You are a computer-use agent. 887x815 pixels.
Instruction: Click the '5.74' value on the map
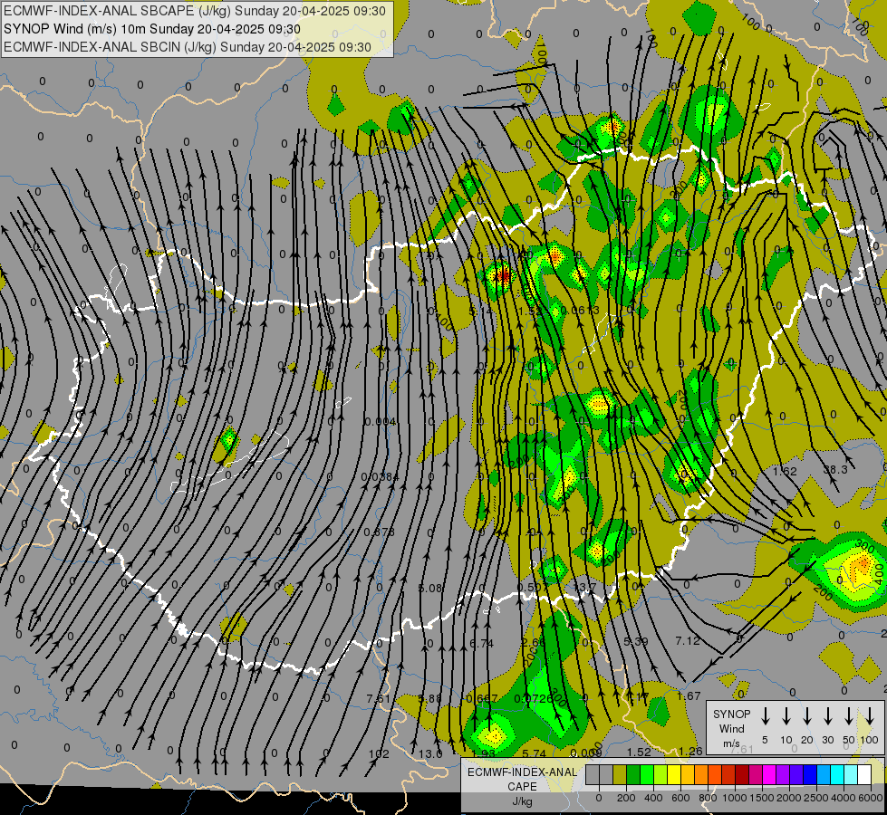(x=534, y=753)
